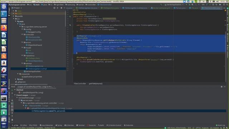Collapse the config package
The width and height of the screenshot is (229, 129).
coord(22,29)
